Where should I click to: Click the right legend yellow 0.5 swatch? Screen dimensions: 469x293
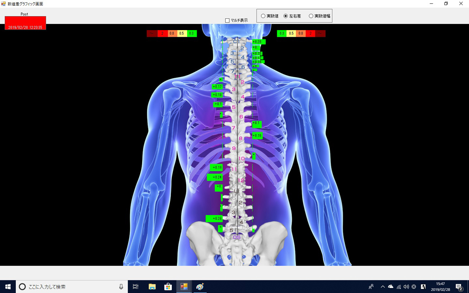(x=291, y=33)
